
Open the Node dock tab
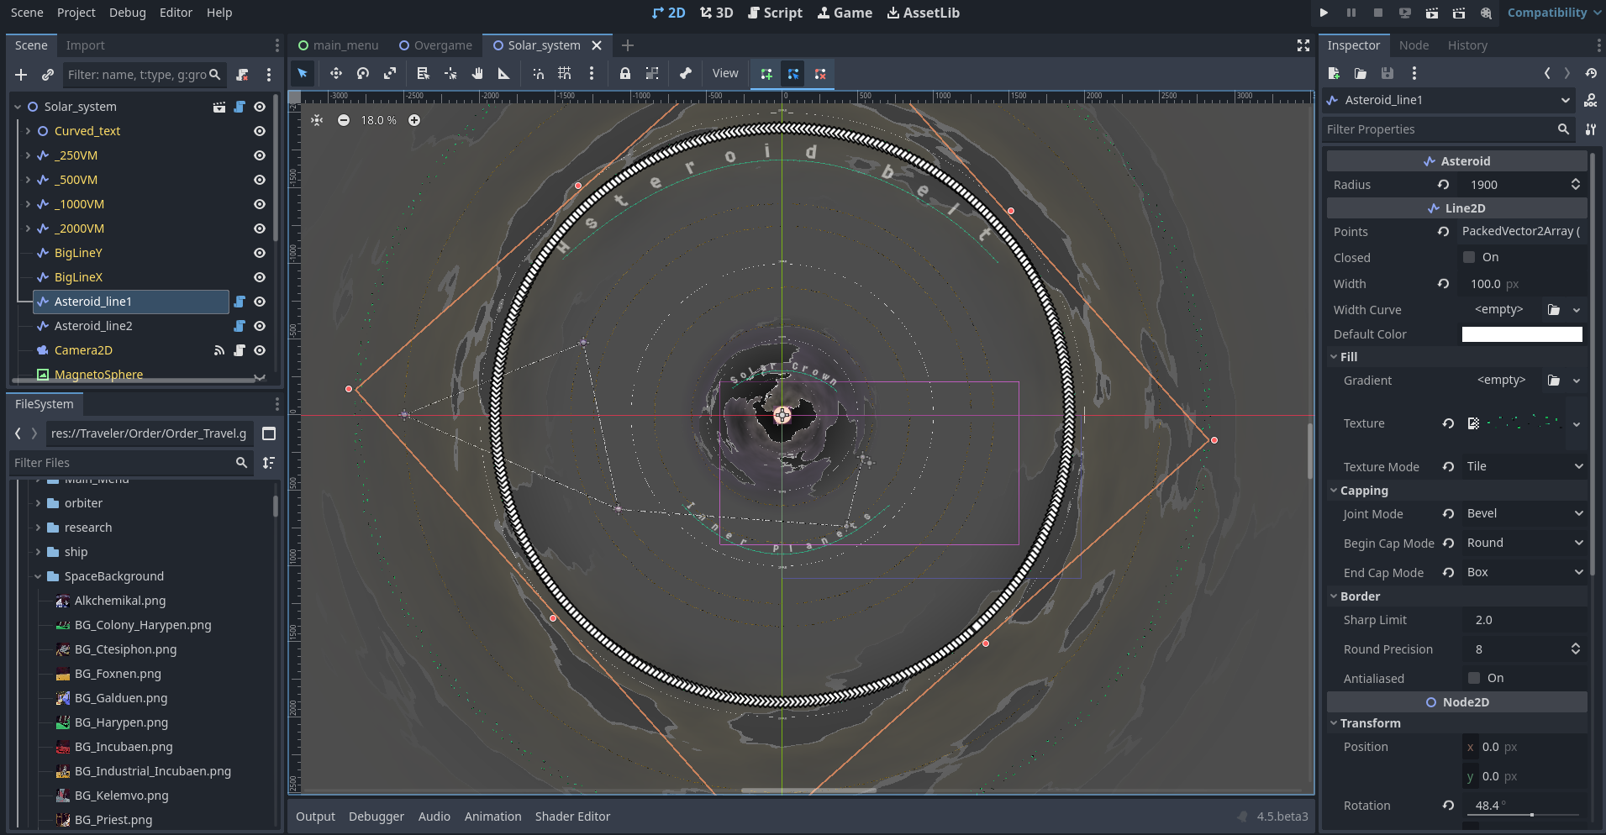tap(1414, 45)
